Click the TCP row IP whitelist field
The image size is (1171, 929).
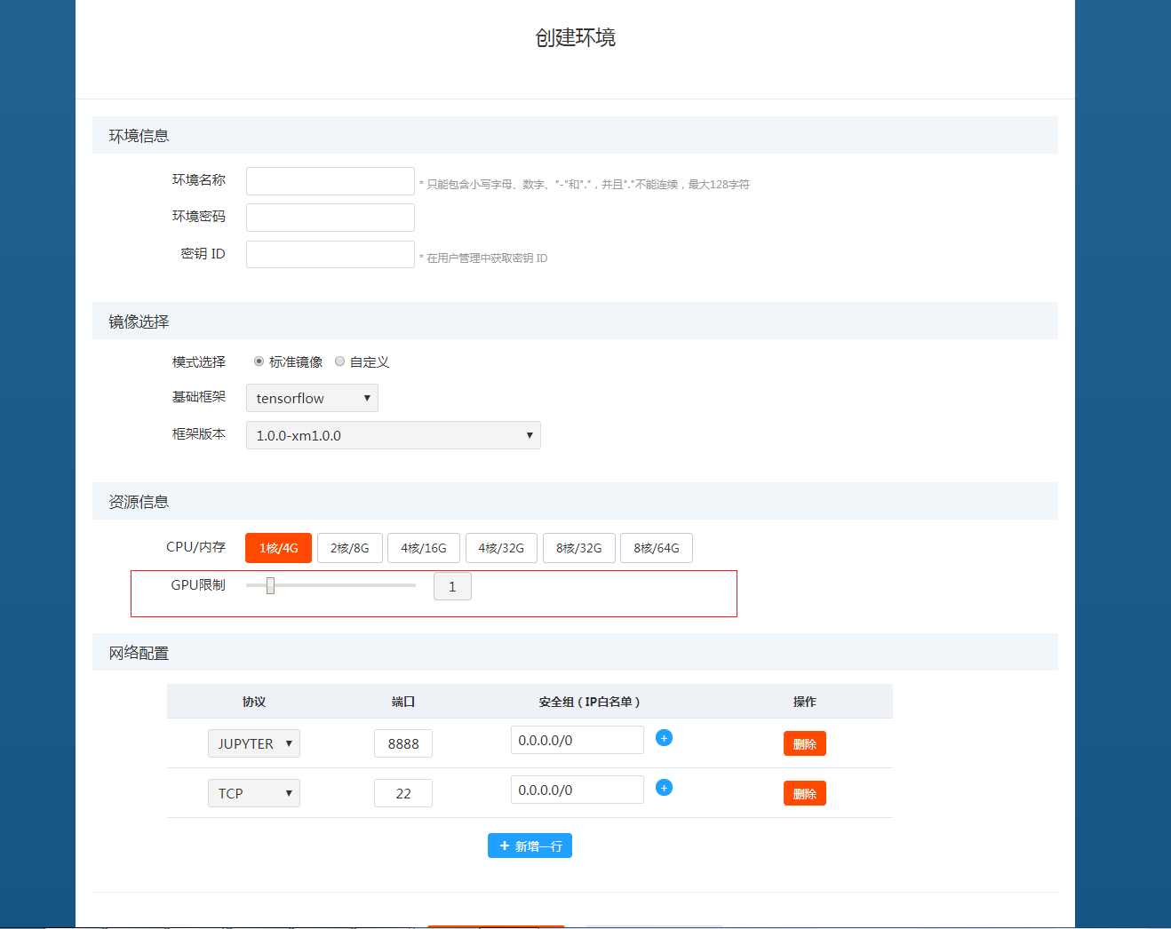click(x=578, y=790)
